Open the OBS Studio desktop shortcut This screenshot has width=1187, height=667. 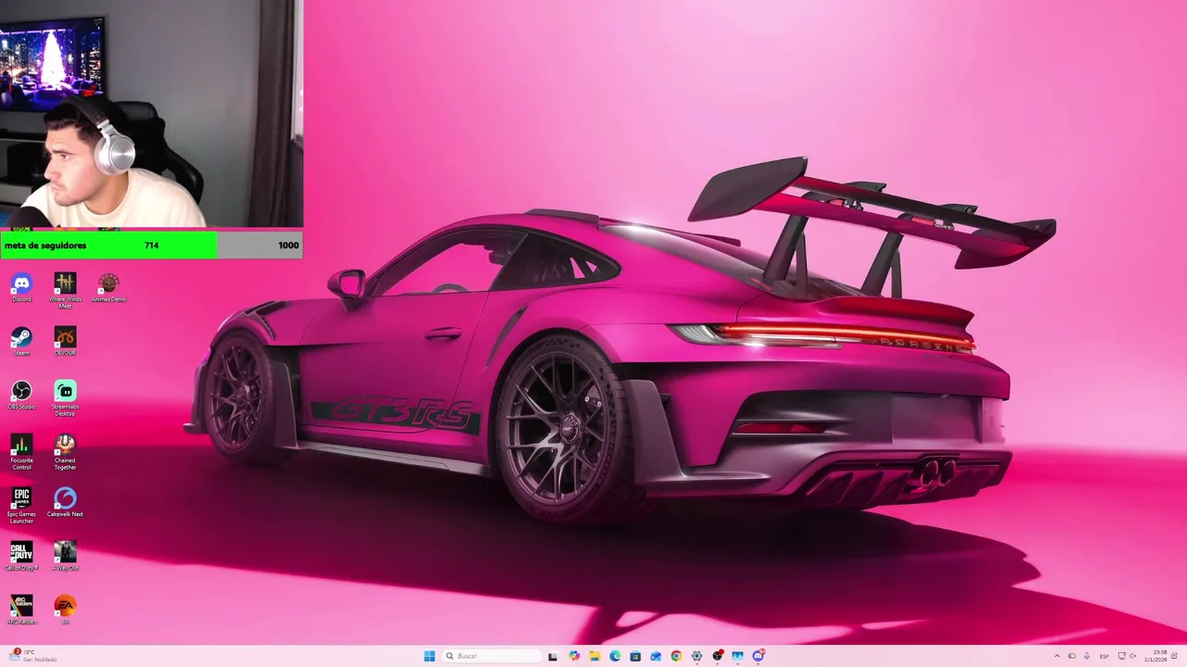[21, 395]
